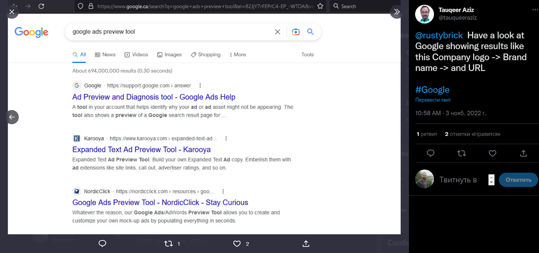Screen dimensions: 539x253
Task: Click the bookmark star icon in the address bar
Action: click(x=320, y=6)
